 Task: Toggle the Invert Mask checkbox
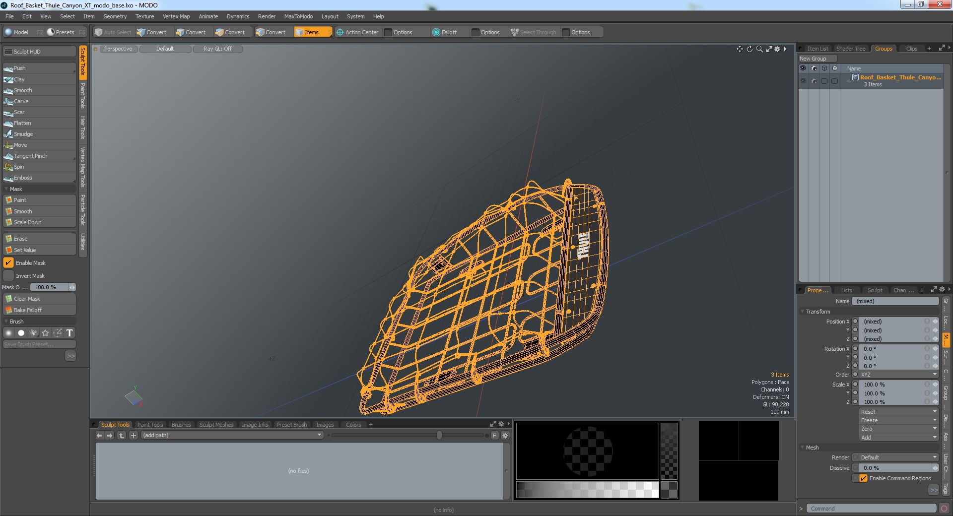8,276
